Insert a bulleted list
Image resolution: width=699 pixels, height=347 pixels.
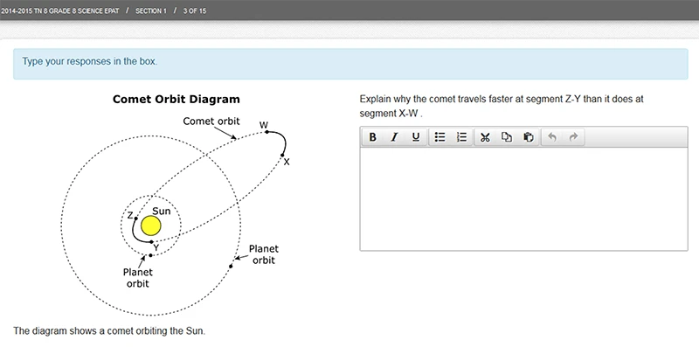click(440, 137)
